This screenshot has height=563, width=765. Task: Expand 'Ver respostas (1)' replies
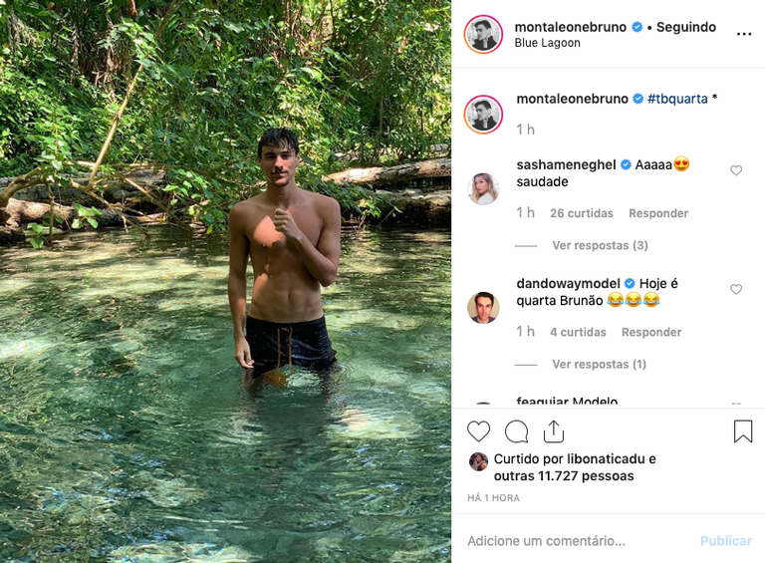(600, 364)
